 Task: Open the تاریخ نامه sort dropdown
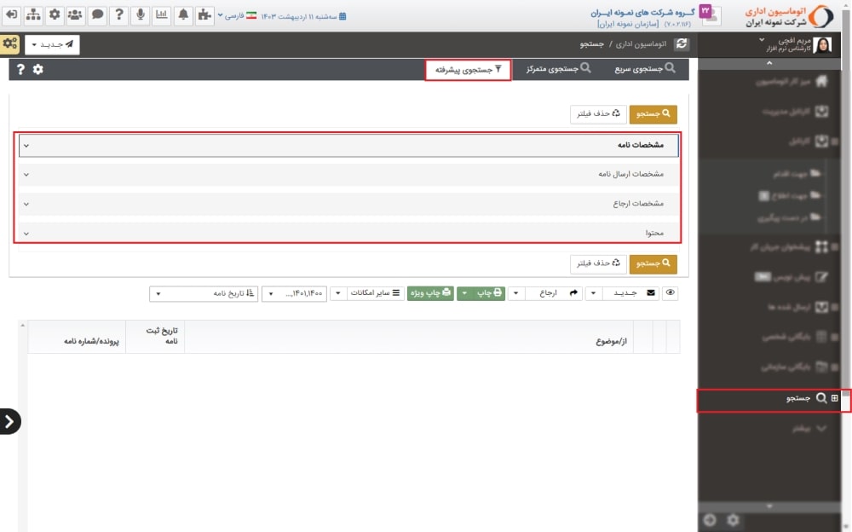click(204, 293)
